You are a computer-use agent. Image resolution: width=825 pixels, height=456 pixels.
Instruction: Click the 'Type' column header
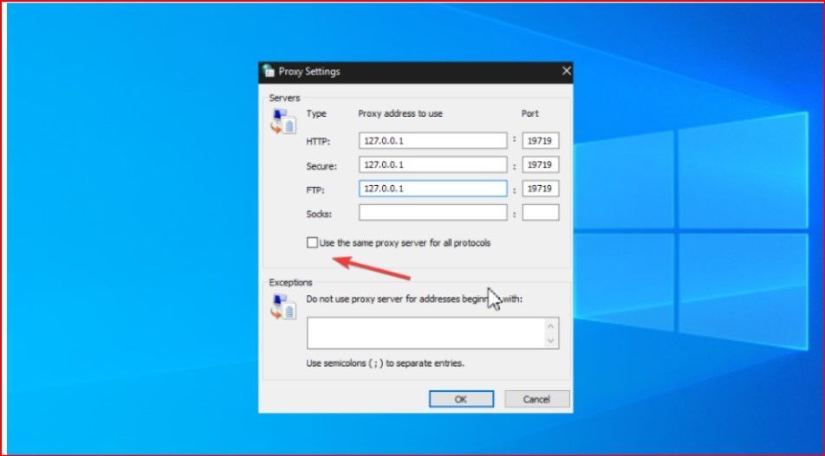(316, 113)
